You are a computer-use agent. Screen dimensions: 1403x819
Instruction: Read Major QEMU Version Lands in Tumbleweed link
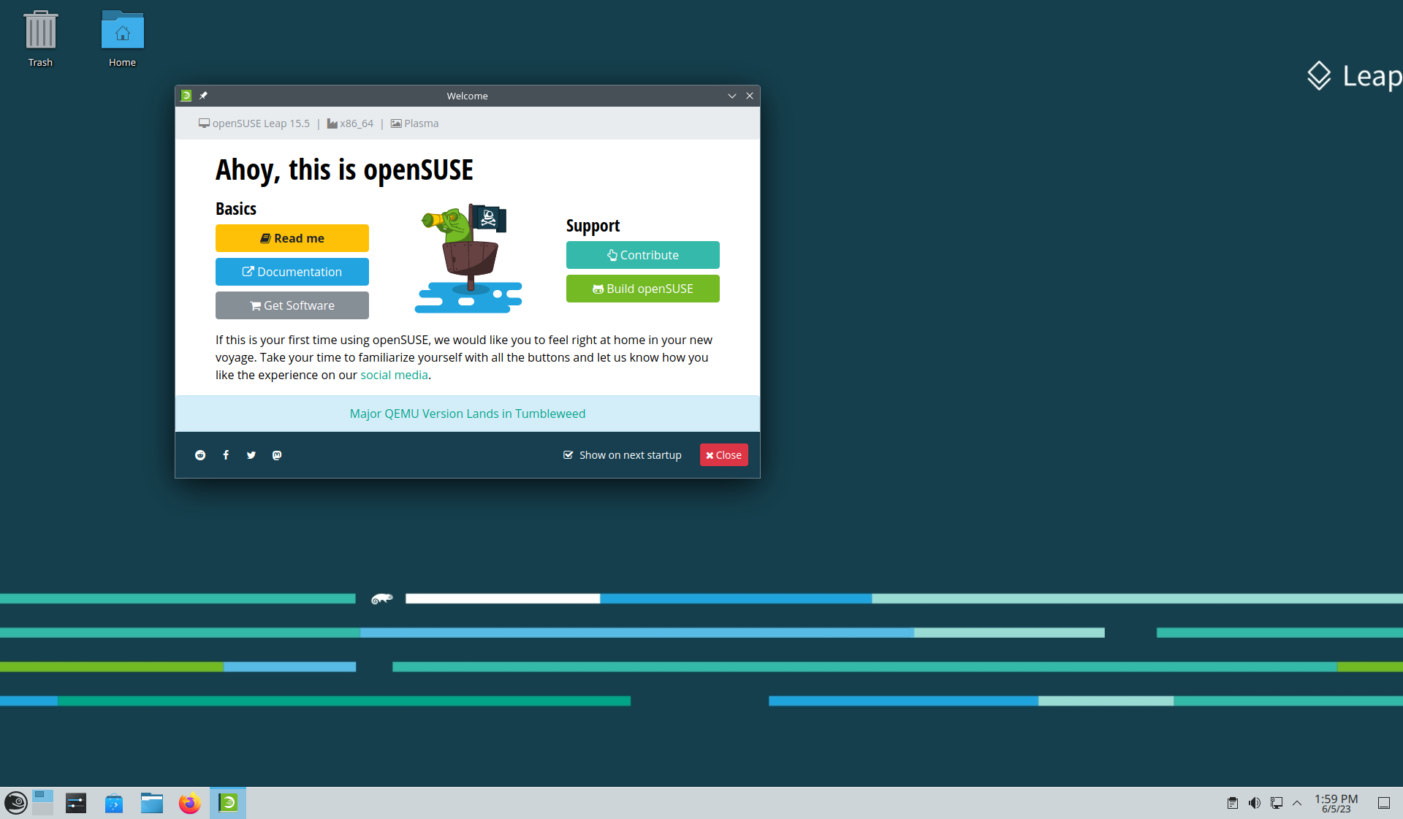click(x=467, y=414)
